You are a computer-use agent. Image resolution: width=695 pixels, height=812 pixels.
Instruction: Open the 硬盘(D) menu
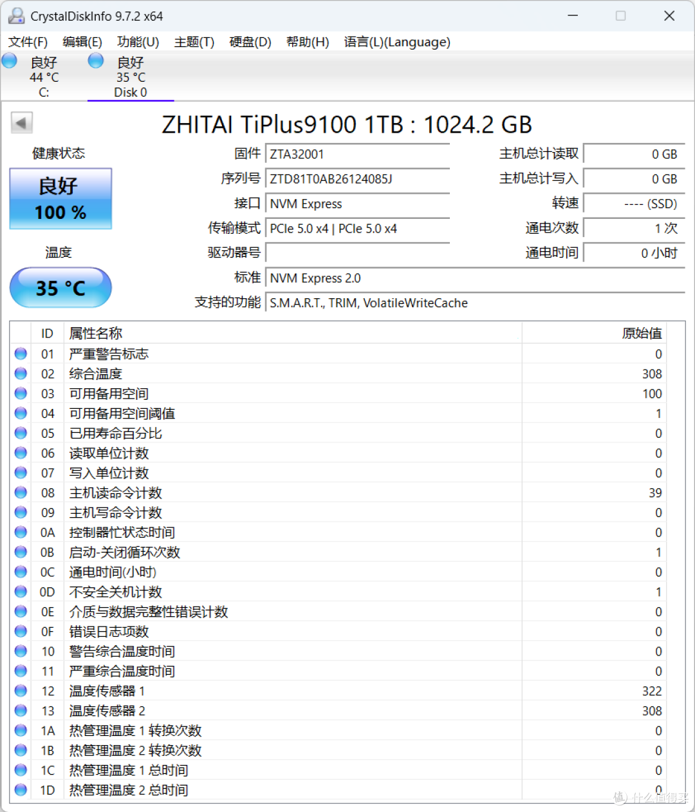point(250,42)
